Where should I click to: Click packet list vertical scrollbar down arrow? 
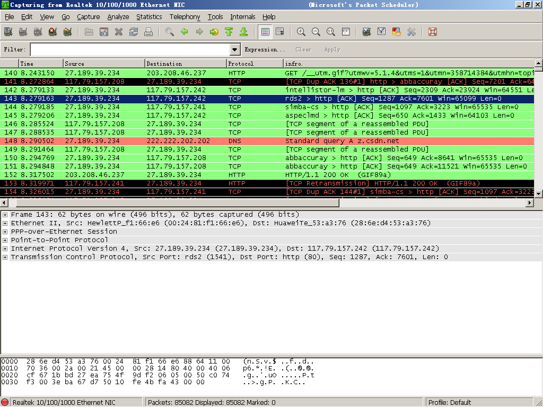click(539, 194)
